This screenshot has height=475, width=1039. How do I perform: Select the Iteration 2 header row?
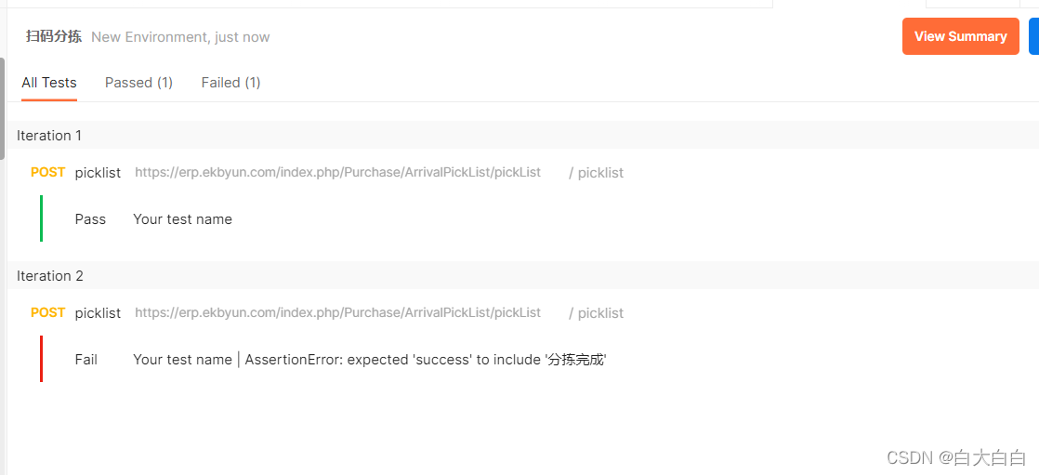(x=523, y=275)
